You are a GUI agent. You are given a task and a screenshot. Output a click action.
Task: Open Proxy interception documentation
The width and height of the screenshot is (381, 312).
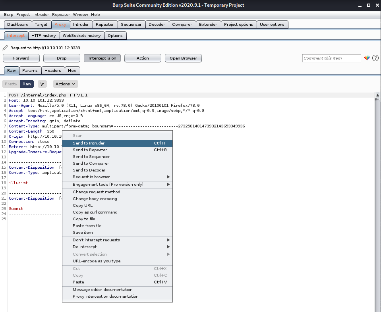117,297
